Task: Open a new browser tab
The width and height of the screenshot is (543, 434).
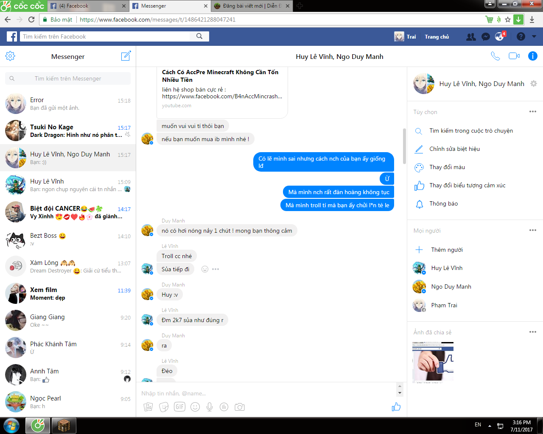Action: coord(299,6)
